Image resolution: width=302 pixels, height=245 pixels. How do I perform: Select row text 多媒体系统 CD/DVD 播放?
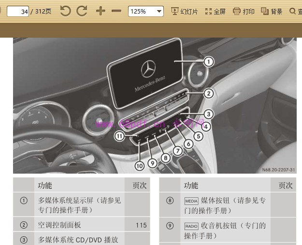click(78, 240)
